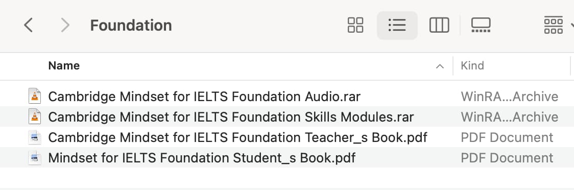Image resolution: width=574 pixels, height=190 pixels.
Task: Click the Kind column header
Action: 472,66
